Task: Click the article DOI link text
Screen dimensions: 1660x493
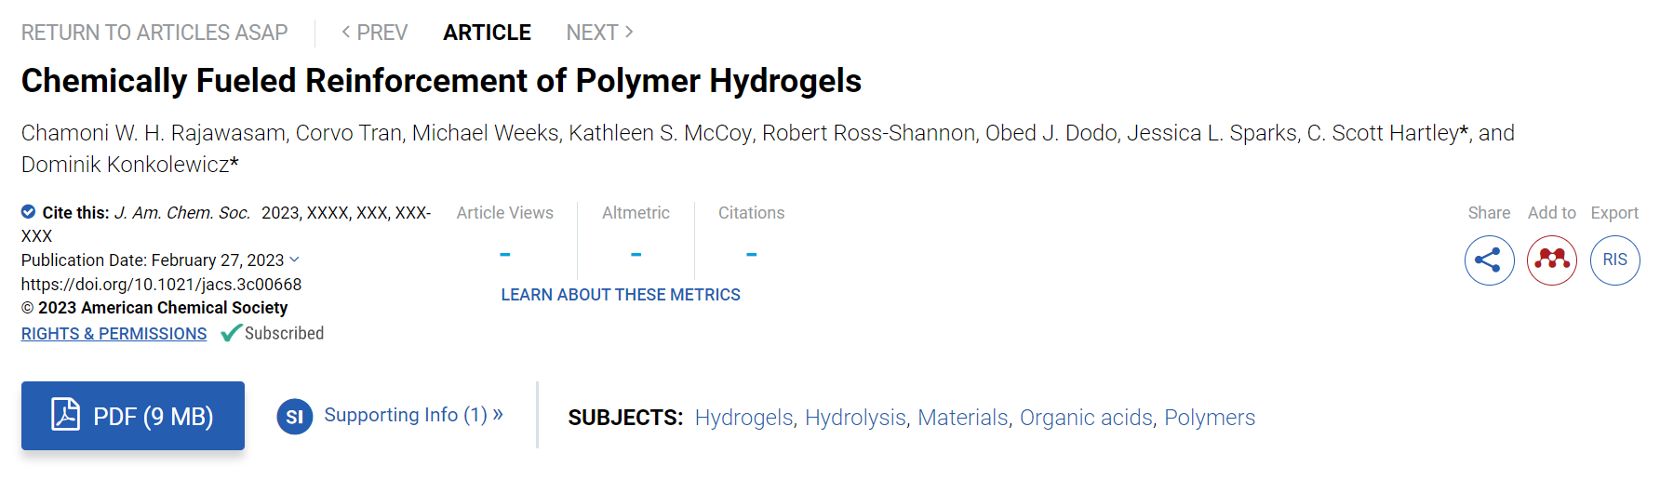Action: coord(161,284)
